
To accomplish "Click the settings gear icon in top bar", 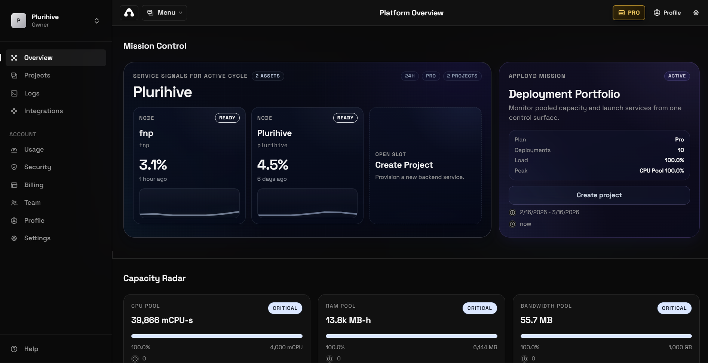I will tap(696, 13).
